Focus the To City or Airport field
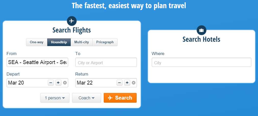Screen dimensions: 258x116 tap(106, 62)
